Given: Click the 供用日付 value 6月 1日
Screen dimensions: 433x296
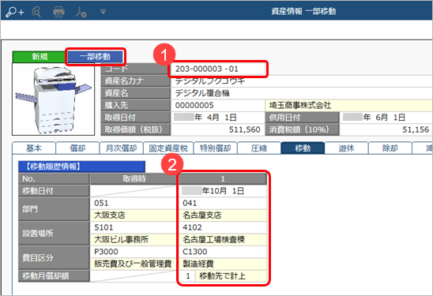Looking at the screenshot, I should point(386,118).
